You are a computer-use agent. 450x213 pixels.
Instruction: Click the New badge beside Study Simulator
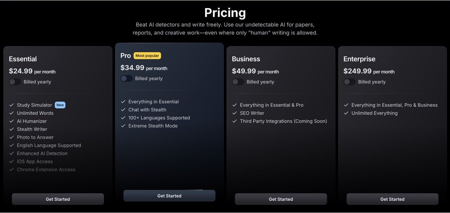(x=60, y=105)
